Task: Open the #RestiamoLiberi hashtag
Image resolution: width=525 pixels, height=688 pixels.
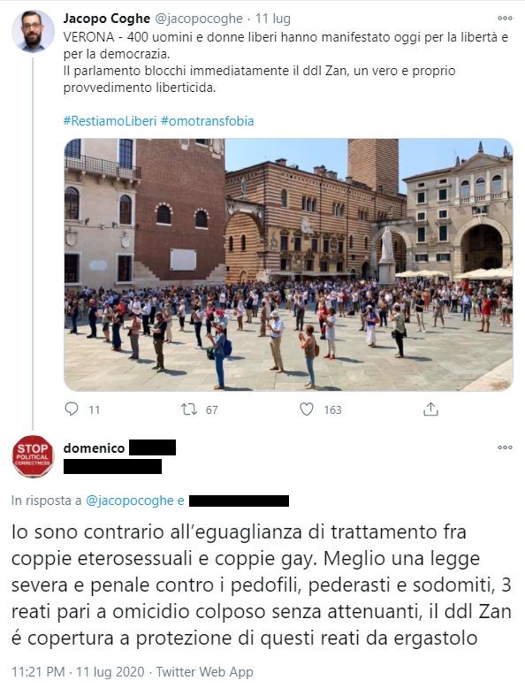Action: [x=110, y=121]
